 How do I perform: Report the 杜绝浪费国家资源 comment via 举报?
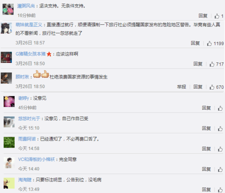(x=182, y=87)
